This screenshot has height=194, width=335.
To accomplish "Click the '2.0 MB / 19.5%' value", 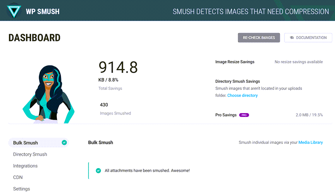I will [309, 115].
